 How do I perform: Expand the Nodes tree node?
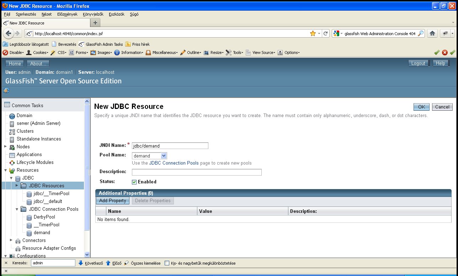[5, 147]
